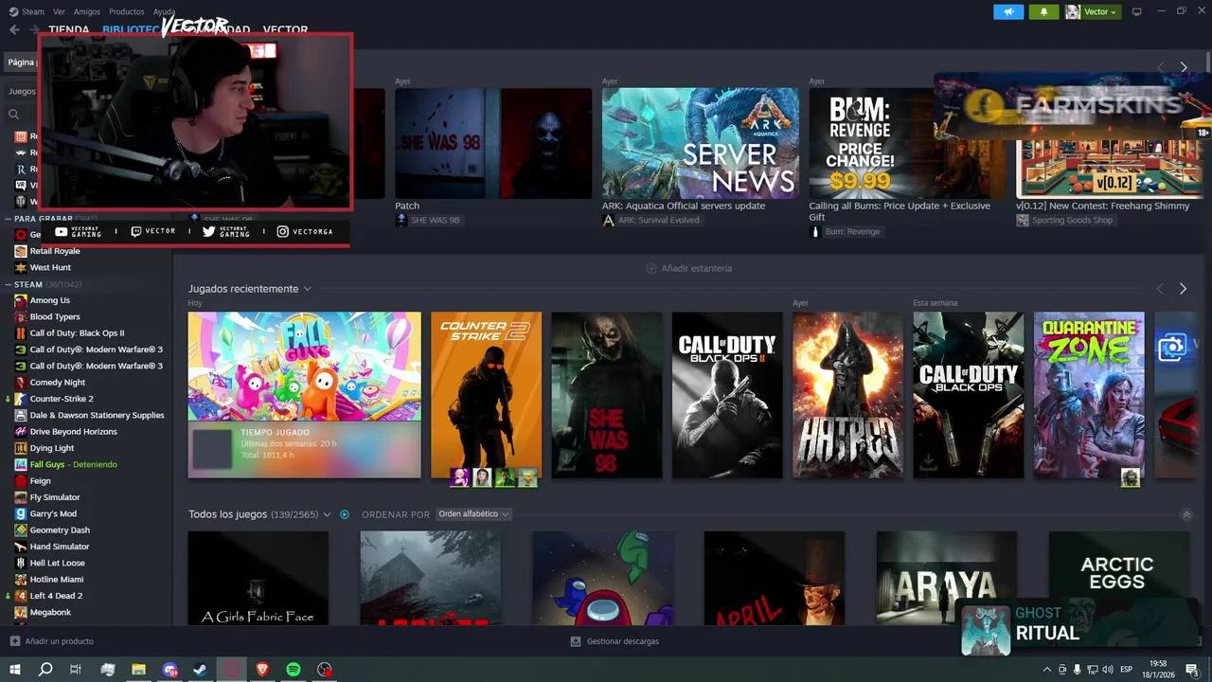The height and width of the screenshot is (682, 1212).
Task: Collapse the PARA GRABAR collection
Action: click(x=9, y=219)
